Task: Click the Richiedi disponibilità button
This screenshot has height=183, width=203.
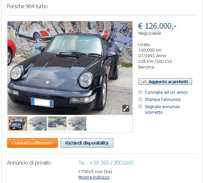Action: 87,143
